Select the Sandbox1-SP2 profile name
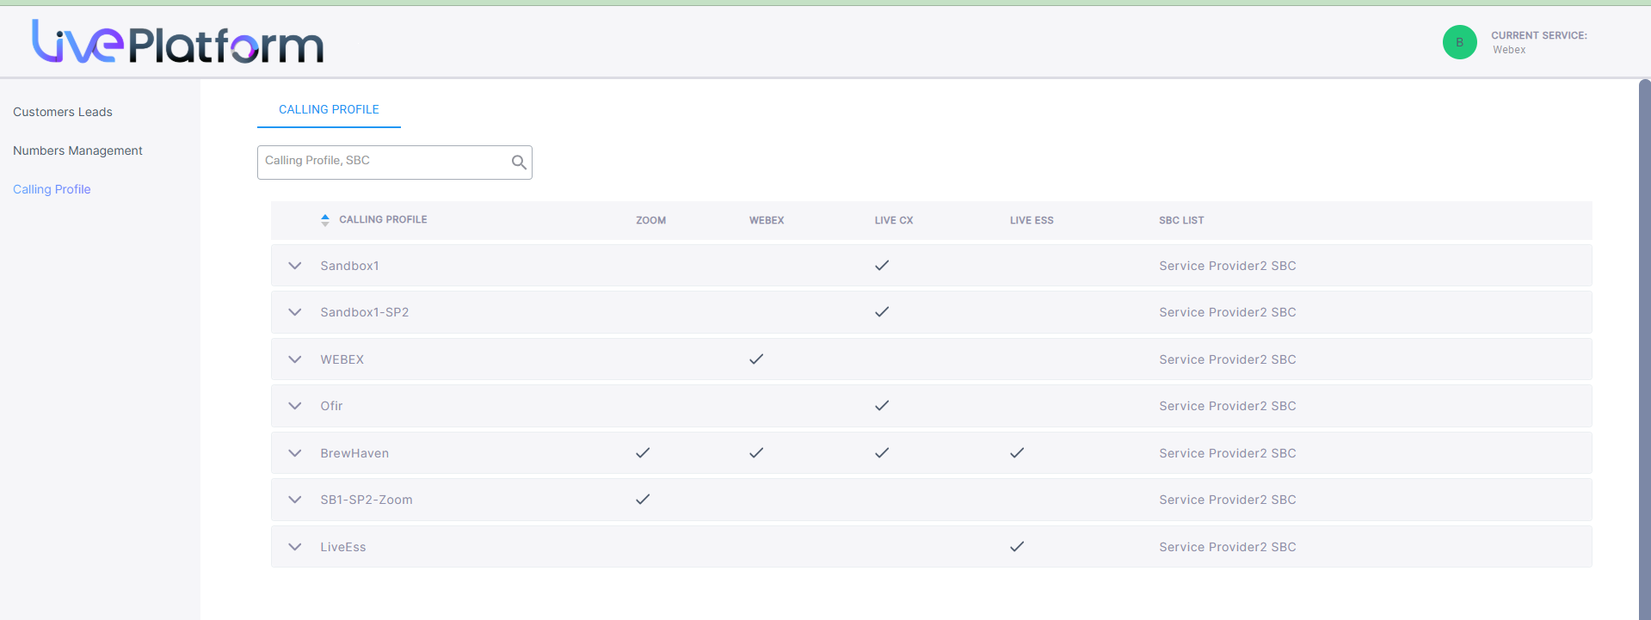This screenshot has width=1651, height=620. 365,312
